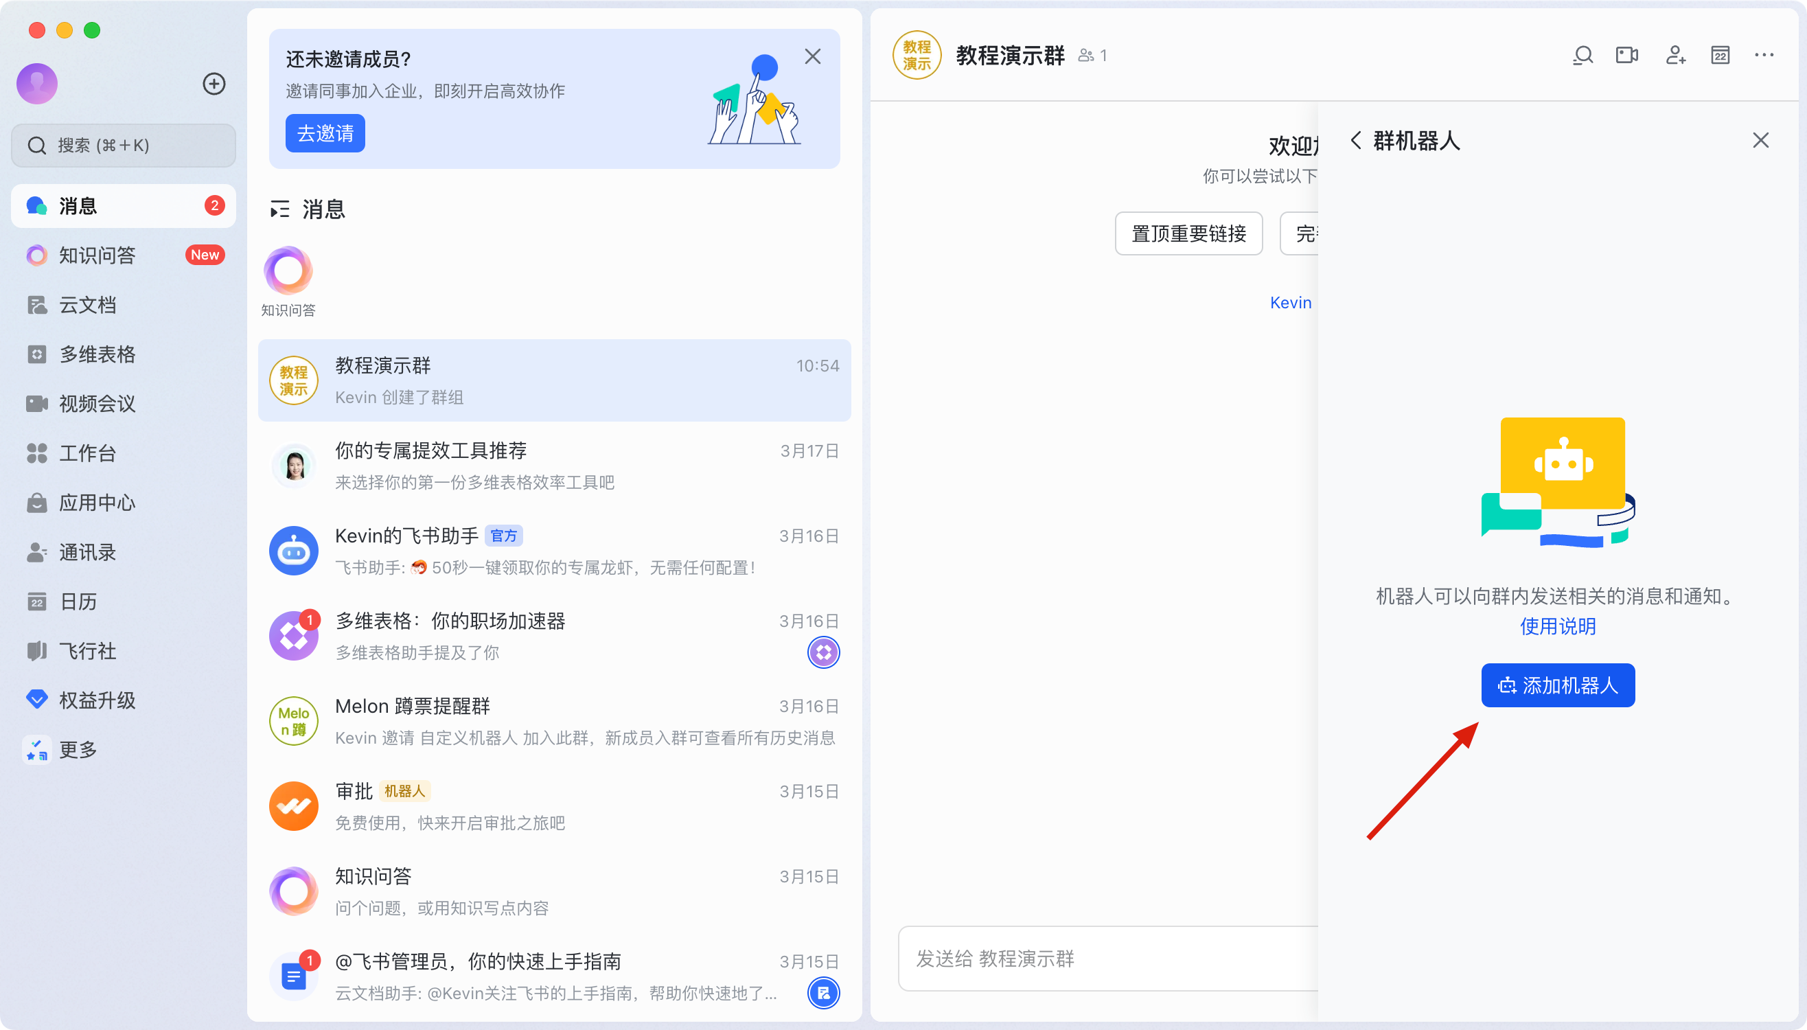Start a video meeting in the group
The width and height of the screenshot is (1807, 1030).
(x=1627, y=55)
